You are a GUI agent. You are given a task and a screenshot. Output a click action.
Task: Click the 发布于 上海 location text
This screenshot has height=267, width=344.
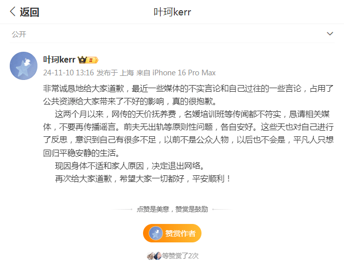[115, 73]
